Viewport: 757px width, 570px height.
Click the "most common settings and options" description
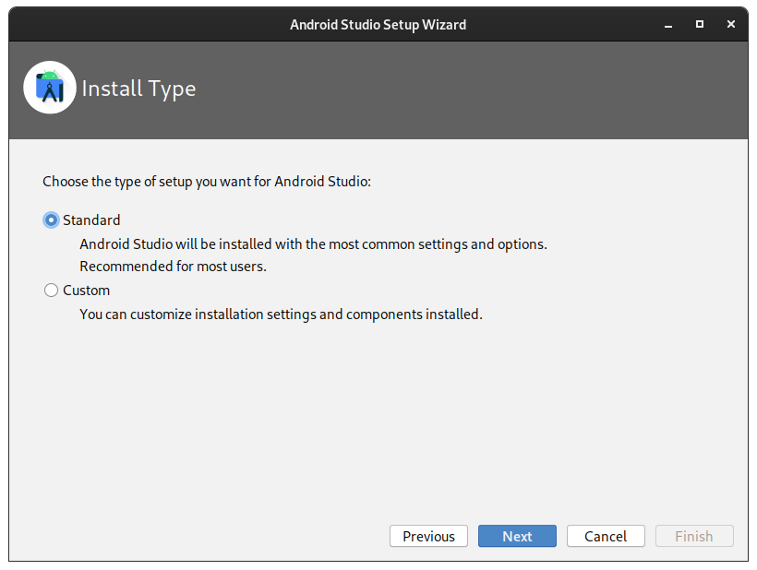click(x=313, y=244)
